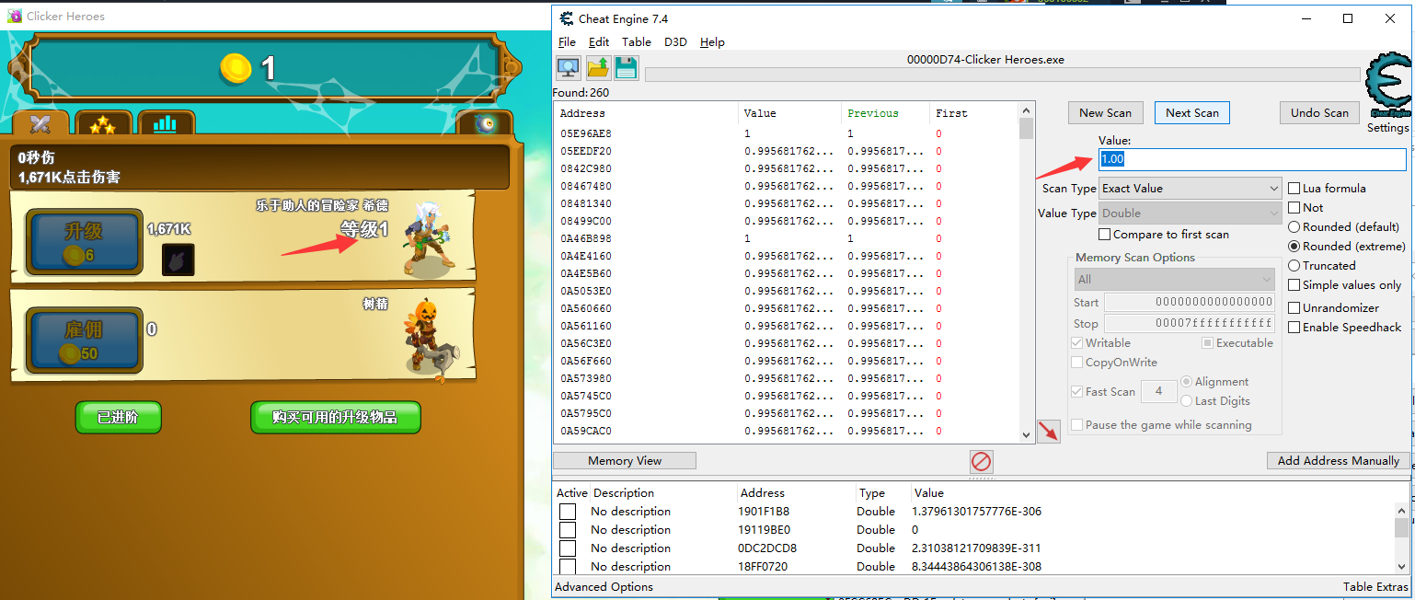1415x600 pixels.
Task: Click the gold coin icon in game header
Action: pos(236,68)
